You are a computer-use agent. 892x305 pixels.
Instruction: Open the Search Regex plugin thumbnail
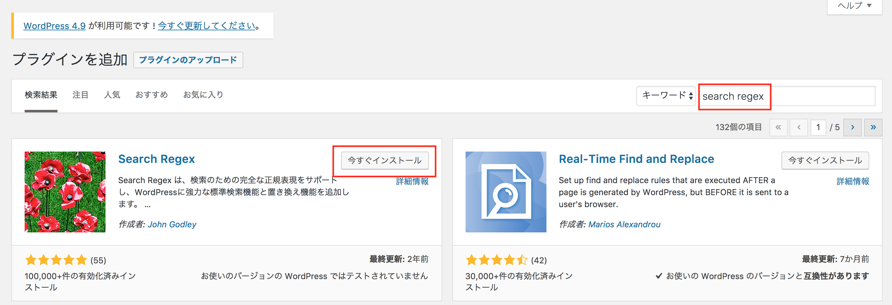64,192
